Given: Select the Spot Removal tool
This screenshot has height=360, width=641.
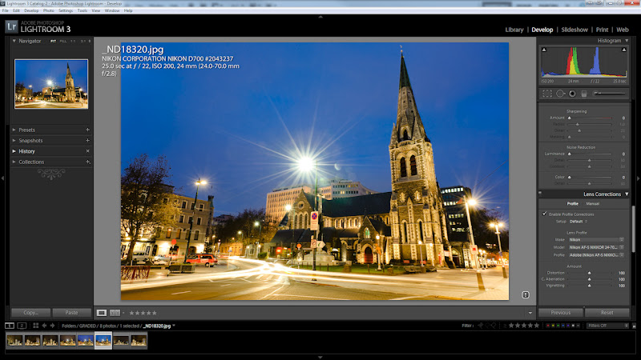Looking at the screenshot, I should point(559,94).
